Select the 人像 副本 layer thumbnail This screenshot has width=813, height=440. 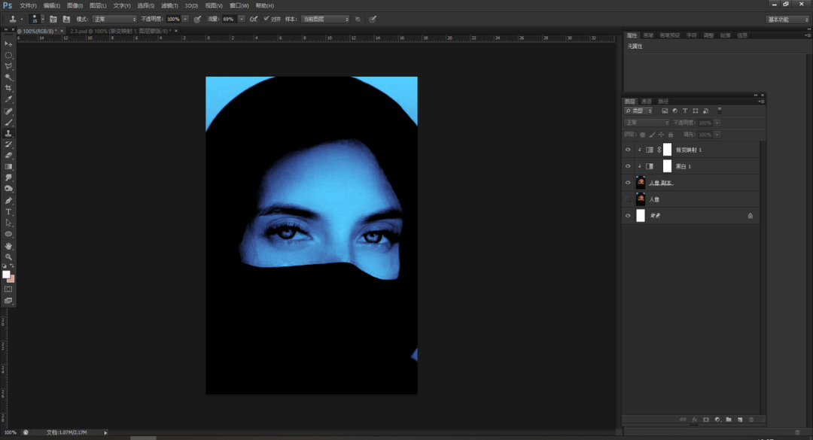point(641,183)
